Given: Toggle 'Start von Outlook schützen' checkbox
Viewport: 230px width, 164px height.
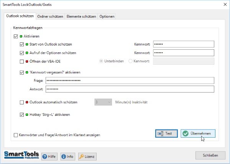Looking at the screenshot, I should coord(22,44).
